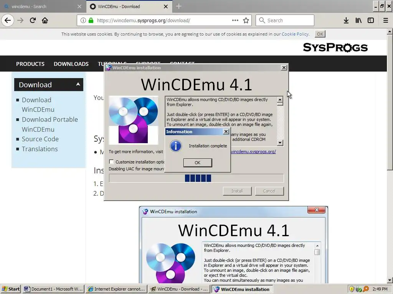Dismiss the cookie notice with OK
Screen dimensions: 393x294
320,34
